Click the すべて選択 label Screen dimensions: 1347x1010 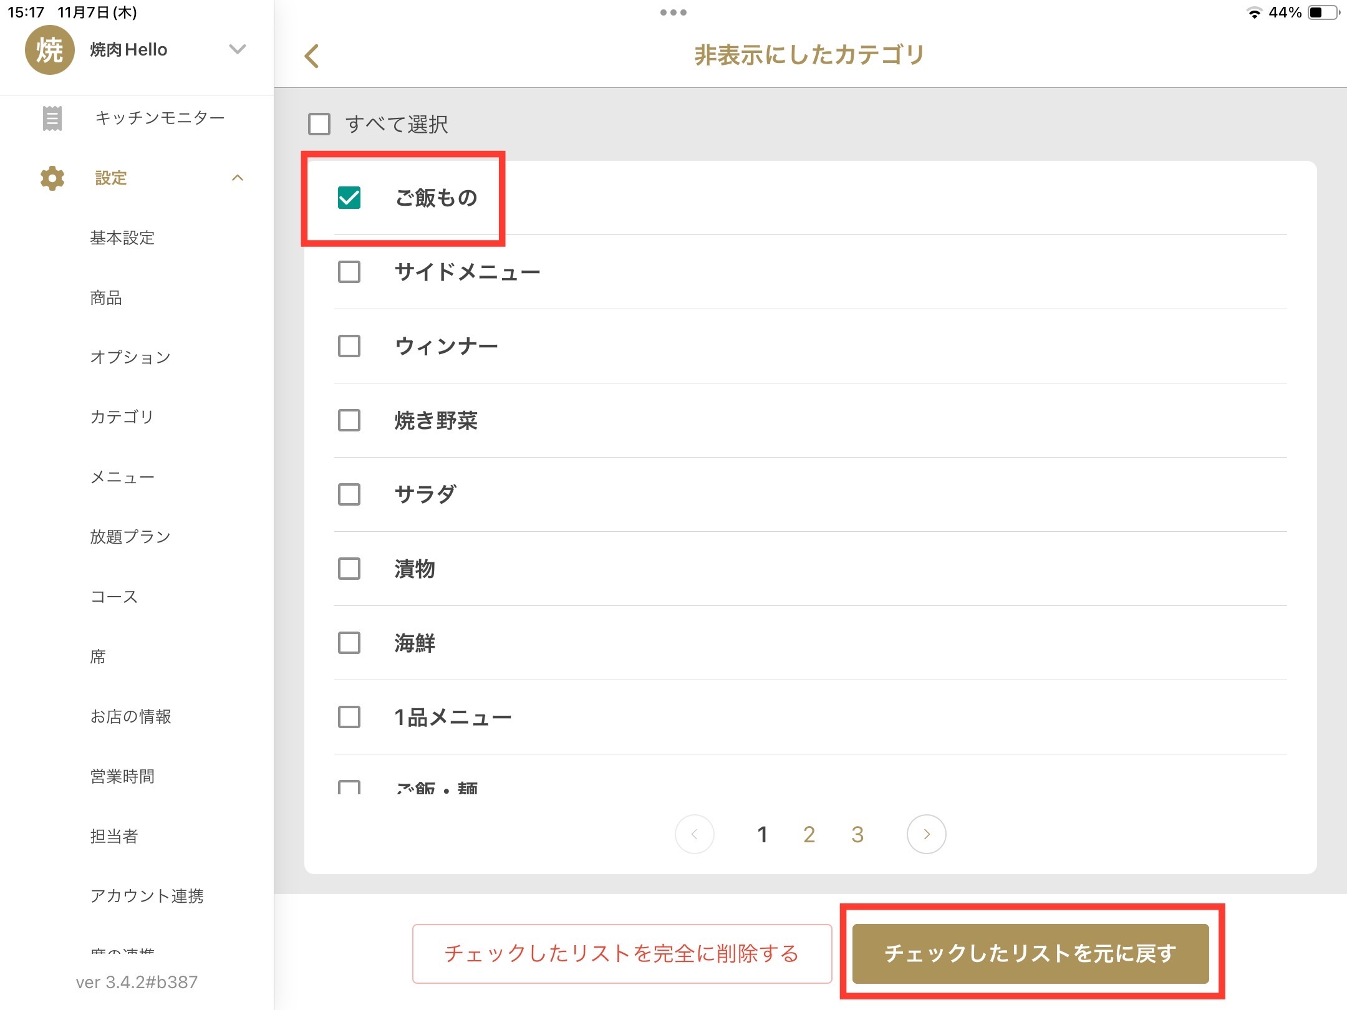(397, 124)
